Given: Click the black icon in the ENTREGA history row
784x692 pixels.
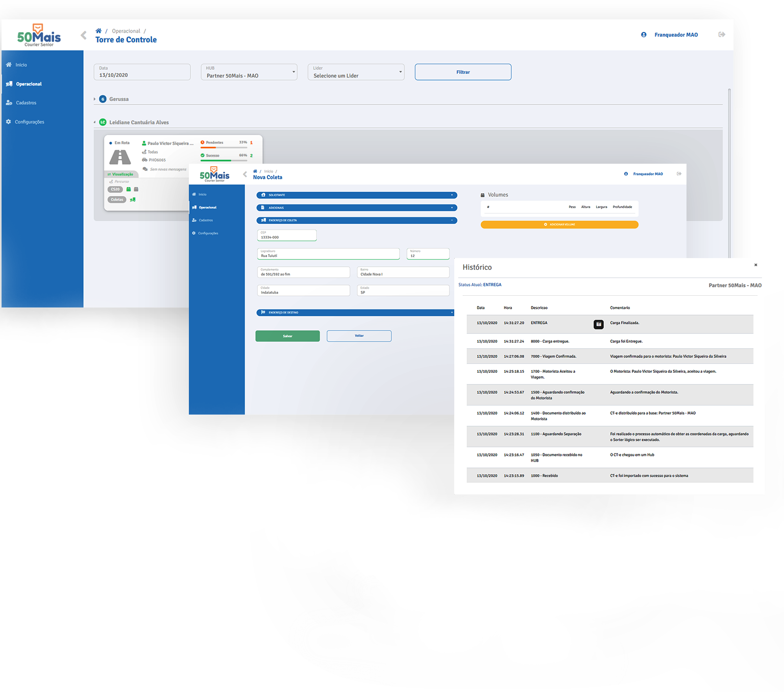Looking at the screenshot, I should point(599,324).
